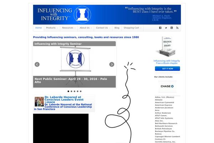Open the Blog menu item
Screen dimensions: 214x143
tap(117, 28)
